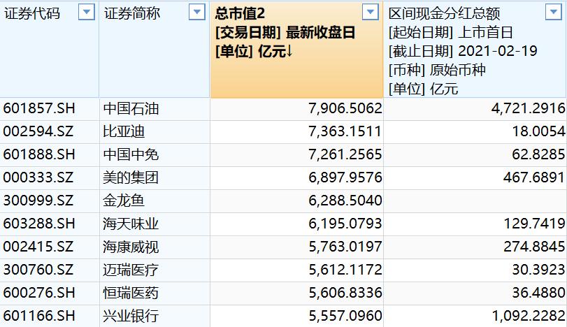
Task: Select dividend value 129.7419
Action: tap(534, 224)
